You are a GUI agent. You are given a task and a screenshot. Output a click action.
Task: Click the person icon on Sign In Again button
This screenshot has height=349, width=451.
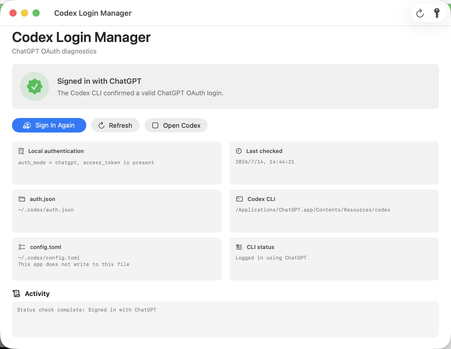[27, 125]
